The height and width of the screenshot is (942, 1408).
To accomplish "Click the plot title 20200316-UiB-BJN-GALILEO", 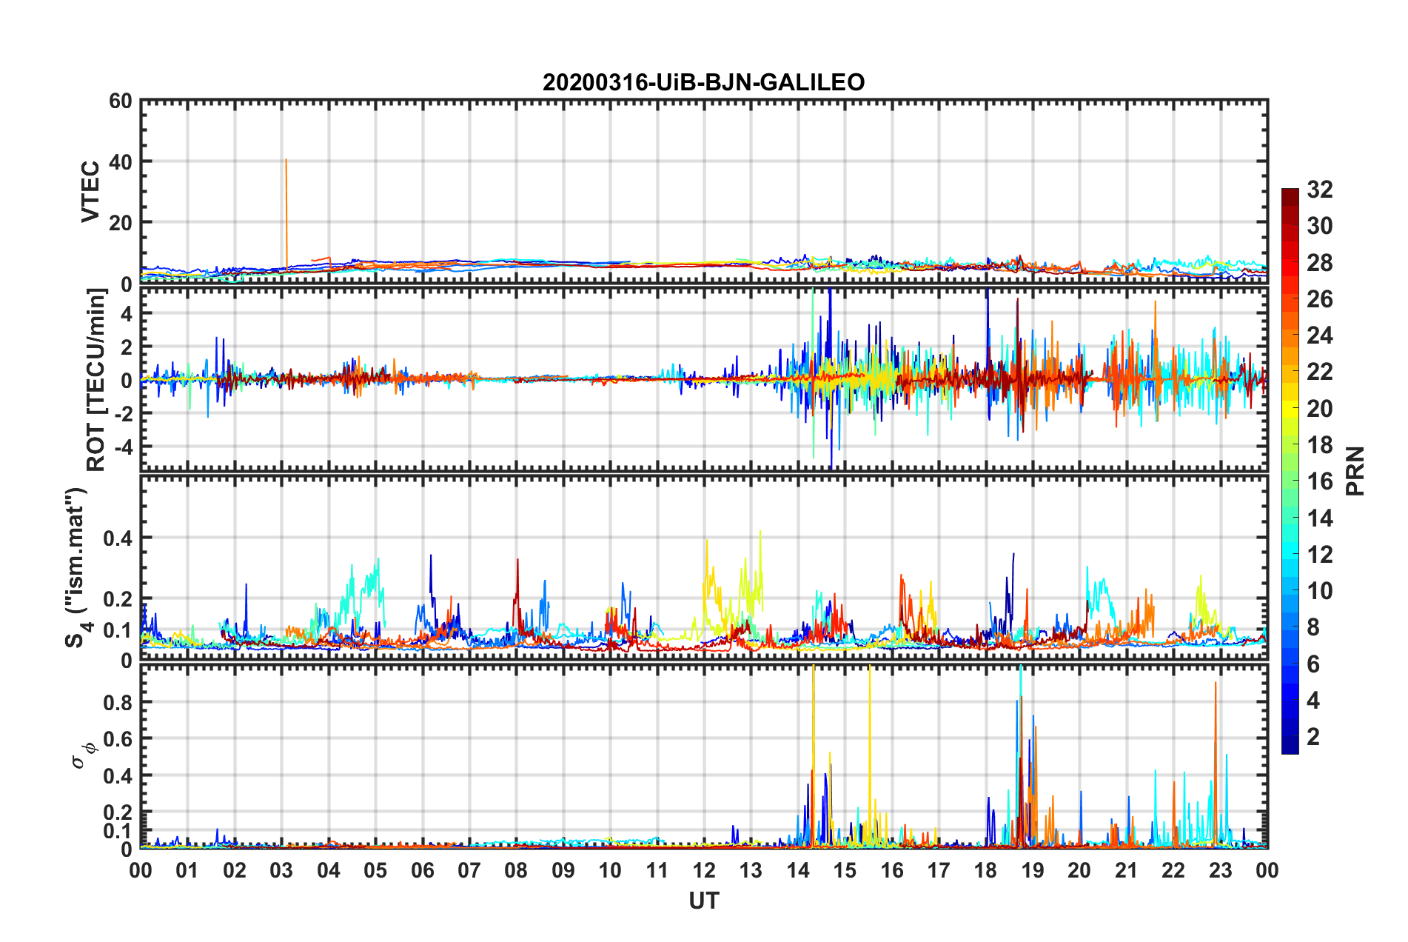I will coord(703,82).
